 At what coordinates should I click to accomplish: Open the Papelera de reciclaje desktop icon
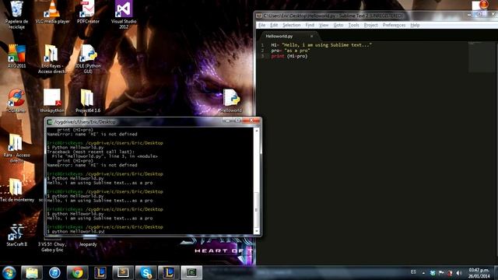coord(16,14)
